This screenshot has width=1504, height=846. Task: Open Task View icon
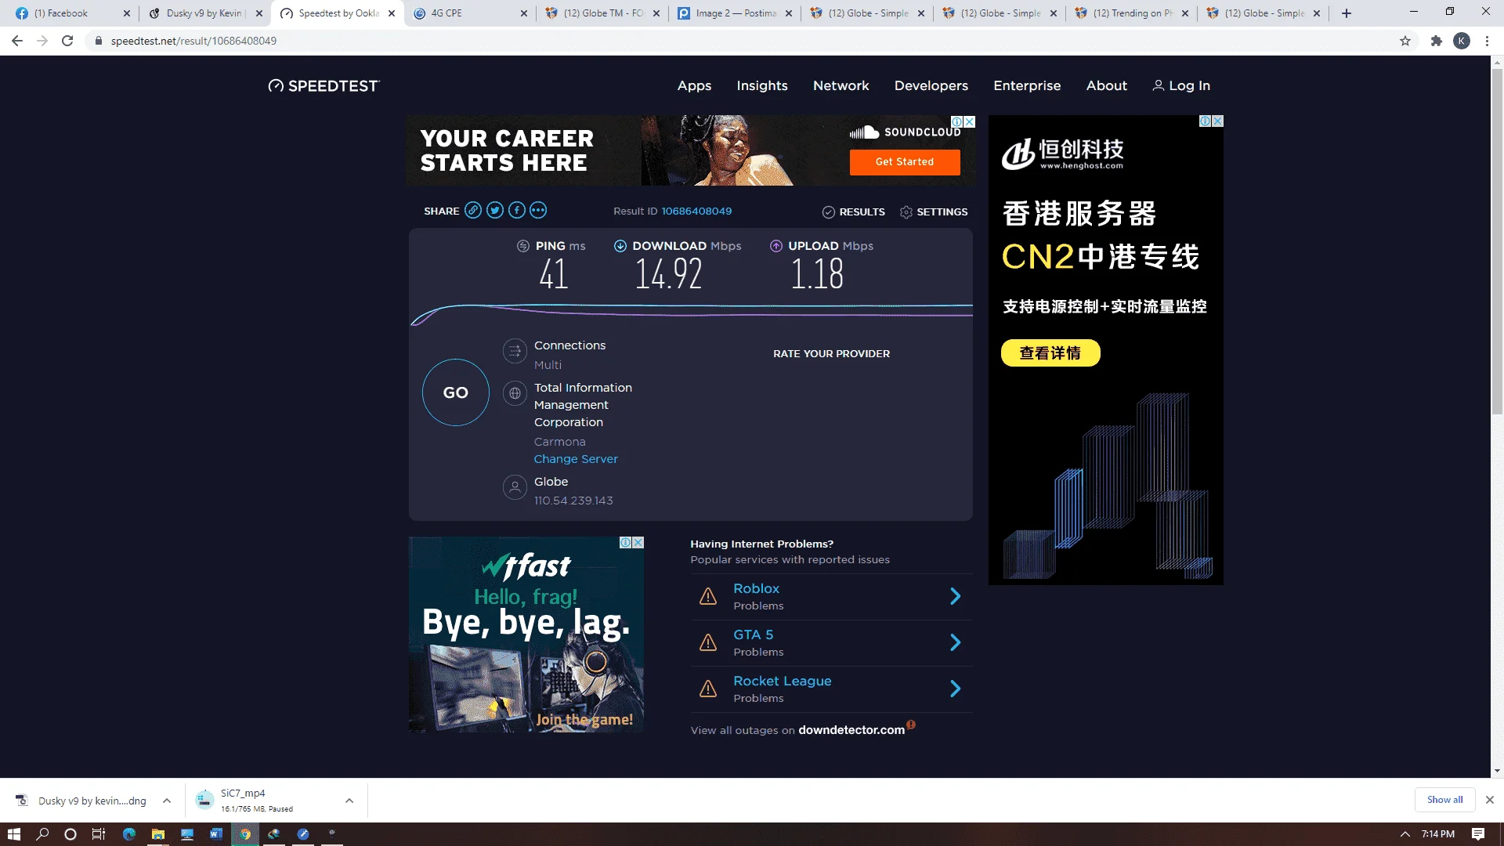pyautogui.click(x=99, y=834)
